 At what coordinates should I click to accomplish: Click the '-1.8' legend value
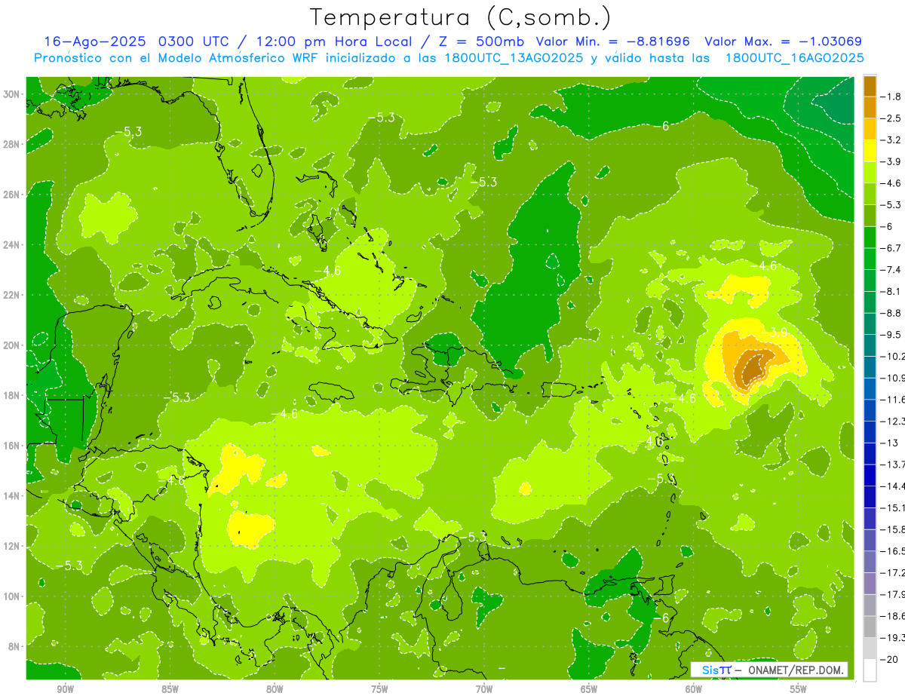(892, 97)
